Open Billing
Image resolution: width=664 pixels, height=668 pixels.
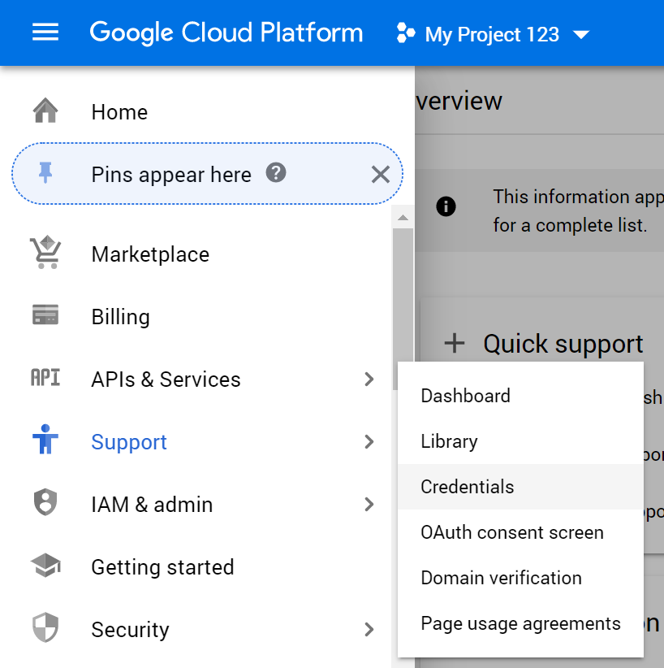click(120, 317)
